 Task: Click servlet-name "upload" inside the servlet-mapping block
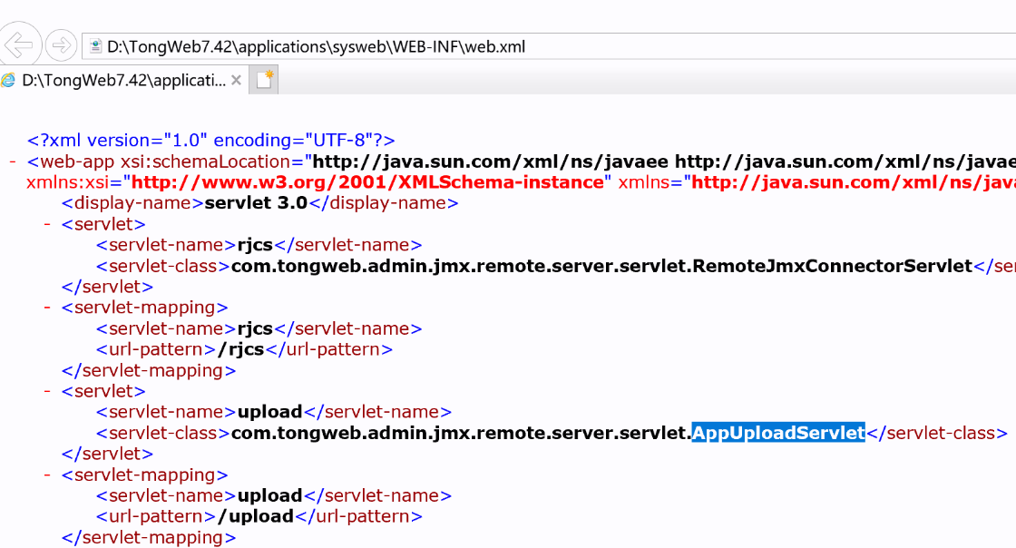(x=269, y=496)
